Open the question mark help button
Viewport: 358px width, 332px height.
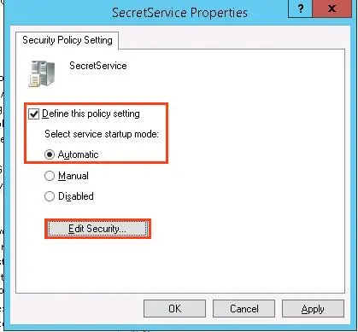pyautogui.click(x=301, y=9)
